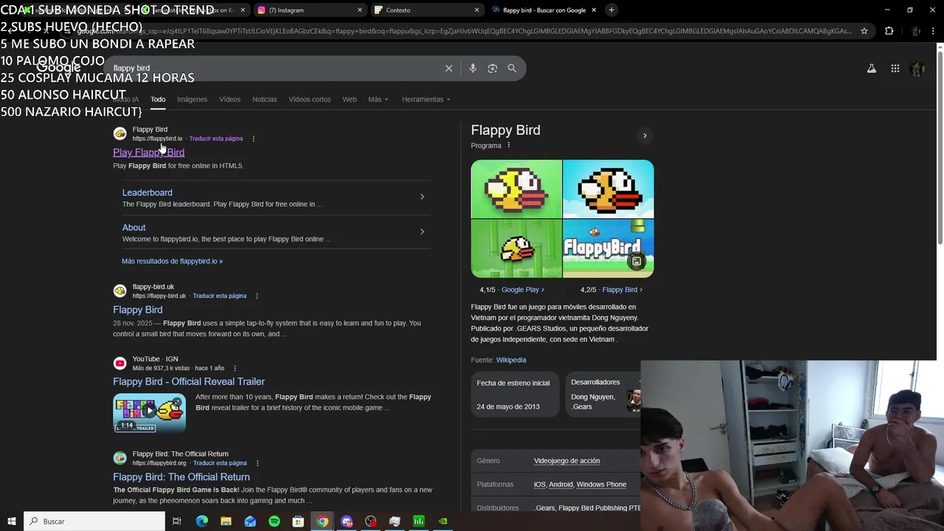Open the Windows Start menu

point(11,521)
